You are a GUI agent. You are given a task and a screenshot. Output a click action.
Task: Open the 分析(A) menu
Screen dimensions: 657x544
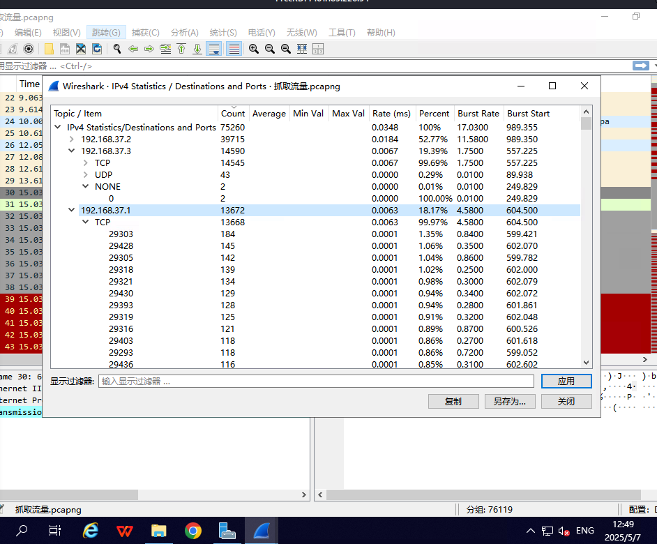point(184,32)
